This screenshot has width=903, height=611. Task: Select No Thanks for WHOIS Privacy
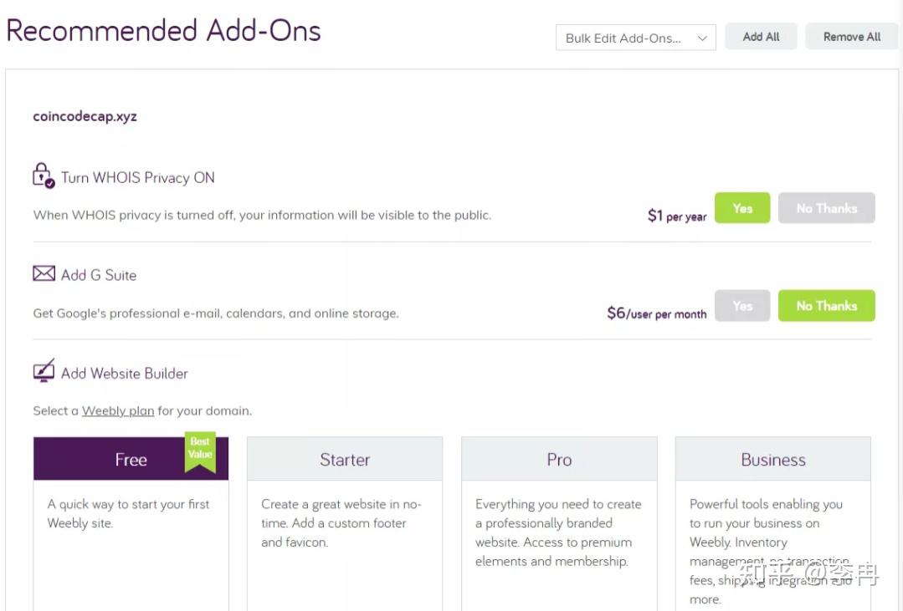pyautogui.click(x=826, y=208)
